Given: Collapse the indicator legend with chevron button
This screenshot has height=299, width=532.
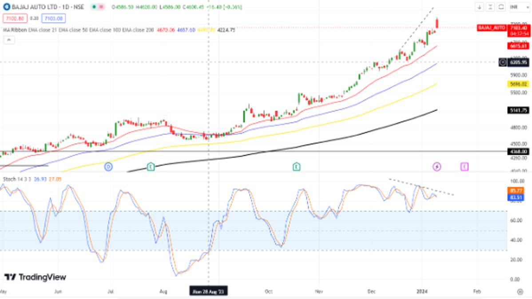Looking at the screenshot, I should click(x=9, y=40).
